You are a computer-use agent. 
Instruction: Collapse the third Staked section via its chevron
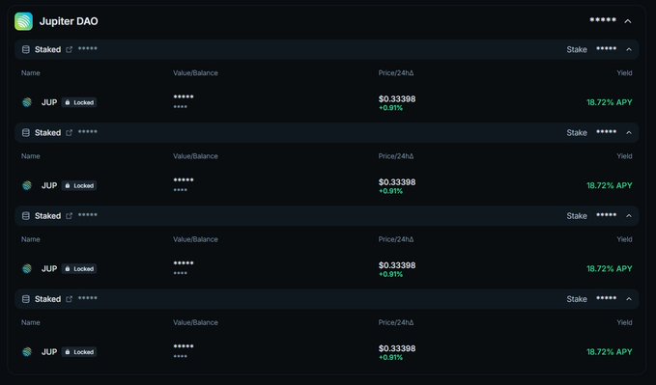(629, 216)
